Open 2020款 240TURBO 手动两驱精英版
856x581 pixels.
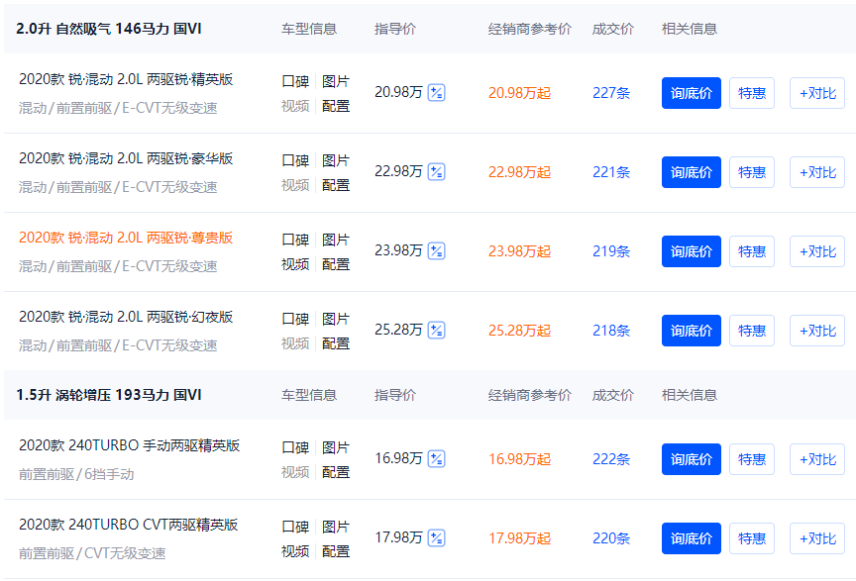pyautogui.click(x=130, y=445)
